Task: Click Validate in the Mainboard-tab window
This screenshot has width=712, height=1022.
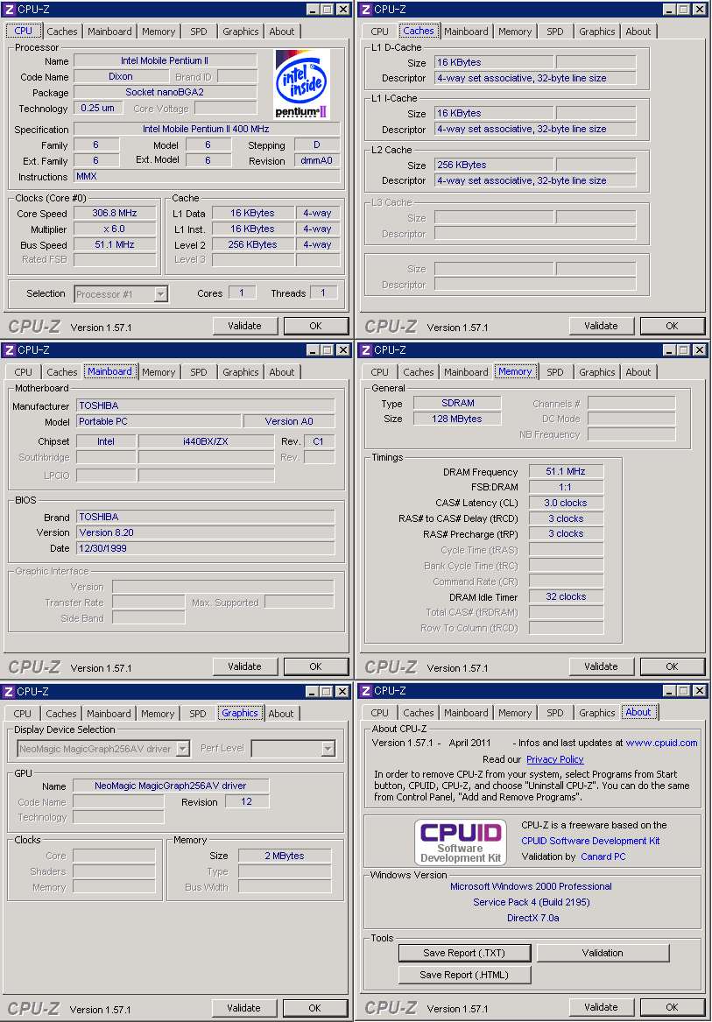Action: click(x=245, y=666)
